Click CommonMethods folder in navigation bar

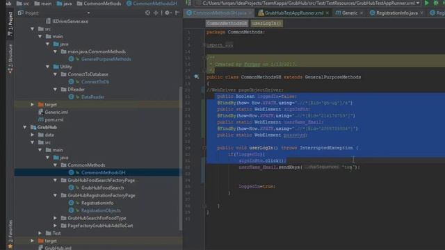click(99, 3)
